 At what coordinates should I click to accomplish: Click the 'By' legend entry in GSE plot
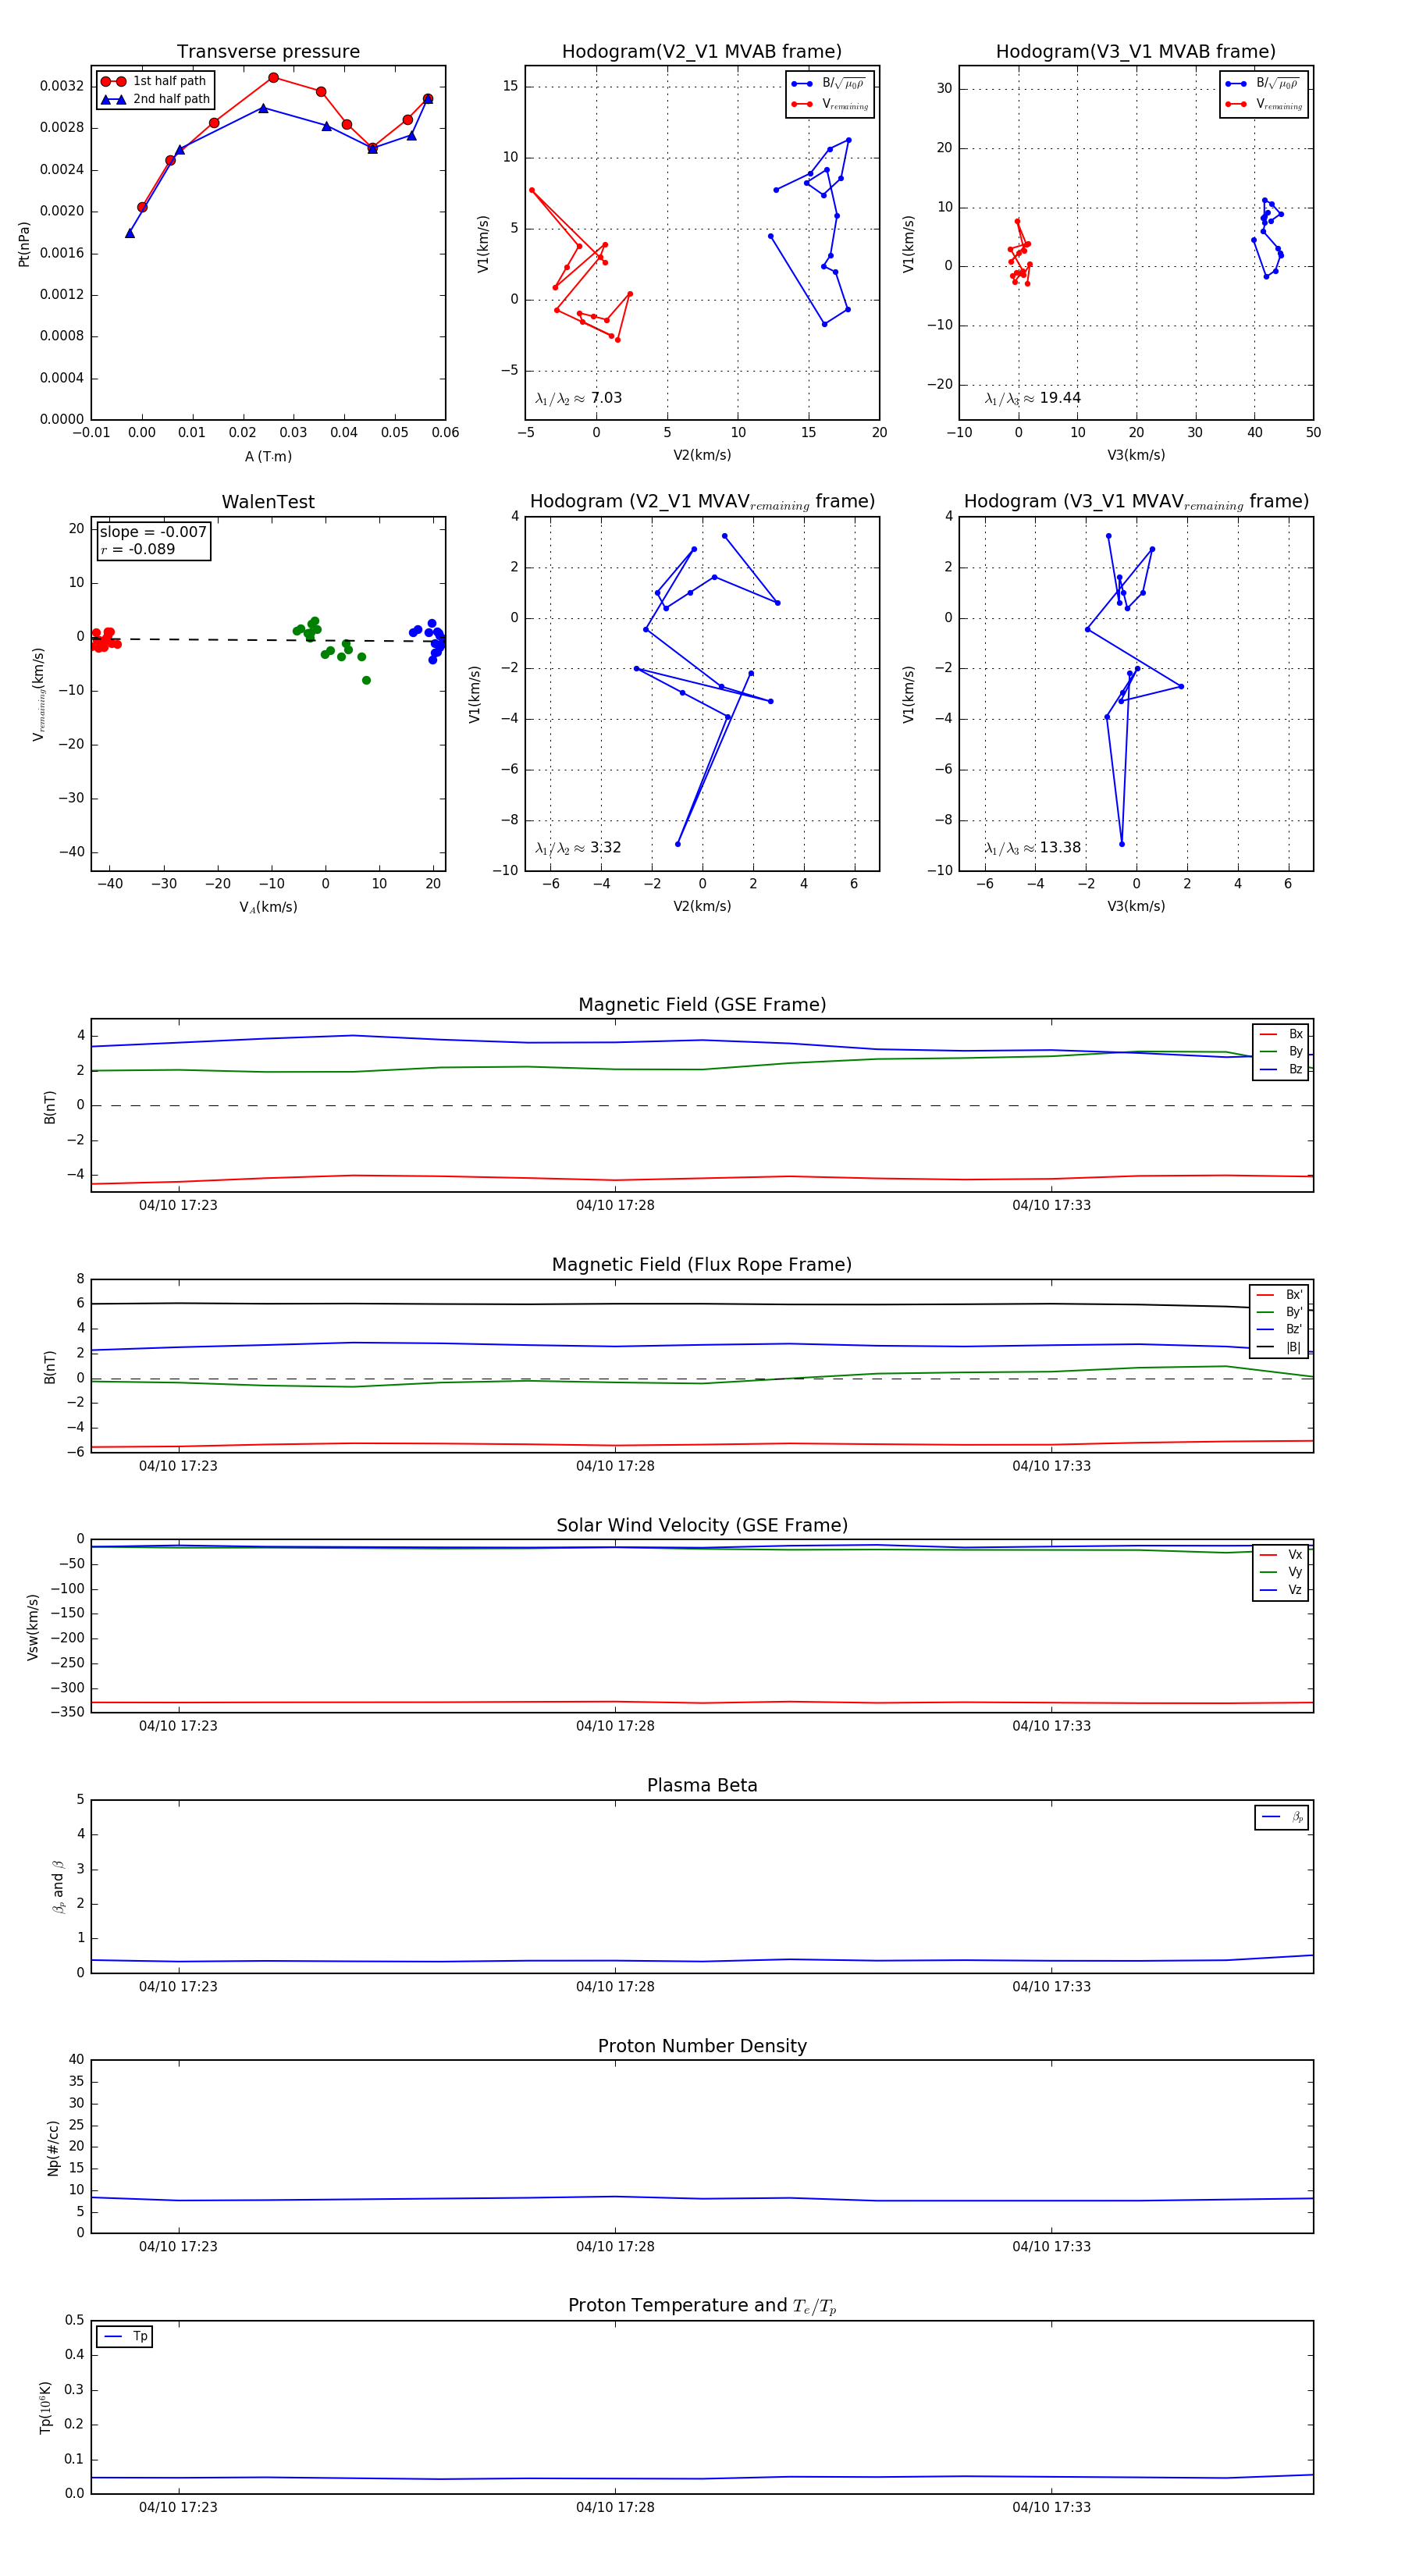[x=1282, y=1051]
